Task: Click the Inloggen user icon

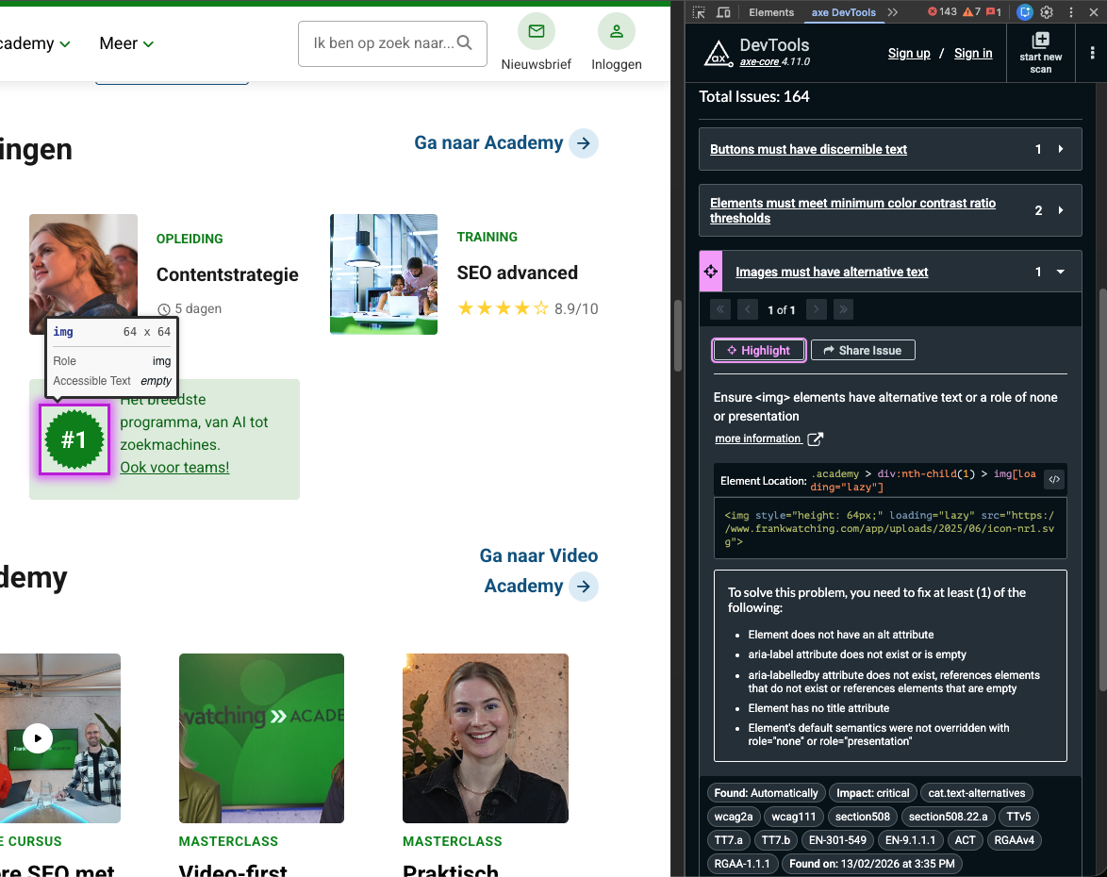Action: 617,32
